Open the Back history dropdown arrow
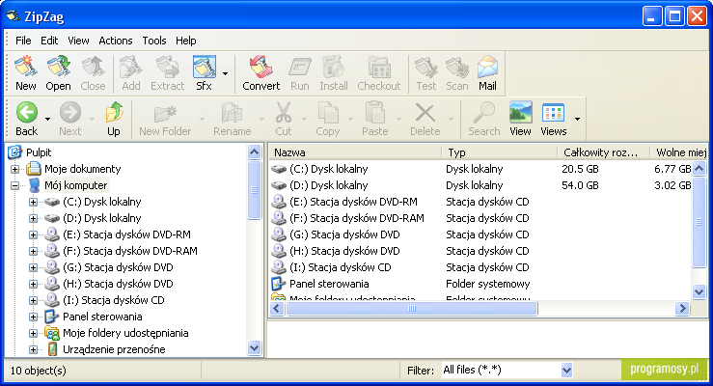The width and height of the screenshot is (713, 386). pos(47,119)
